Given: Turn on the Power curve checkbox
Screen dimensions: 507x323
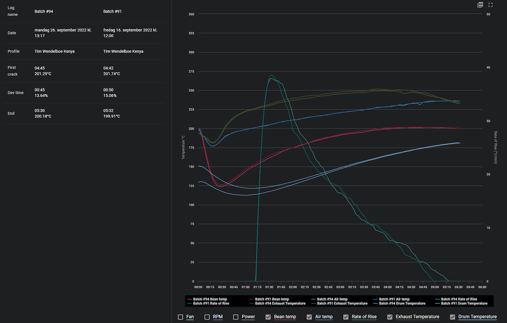Looking at the screenshot, I should 236,317.
